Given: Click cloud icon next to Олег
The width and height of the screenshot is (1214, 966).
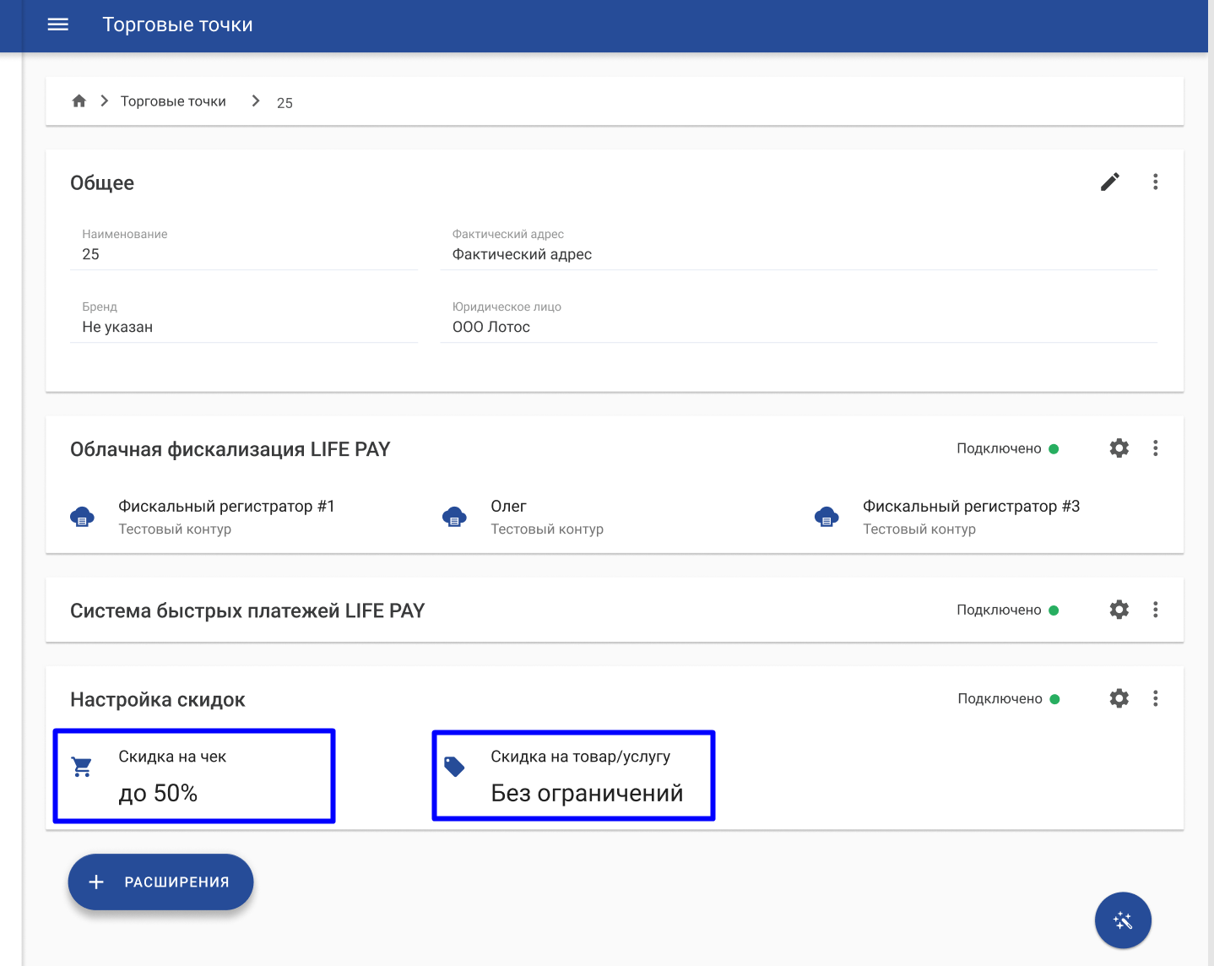Looking at the screenshot, I should point(454,517).
